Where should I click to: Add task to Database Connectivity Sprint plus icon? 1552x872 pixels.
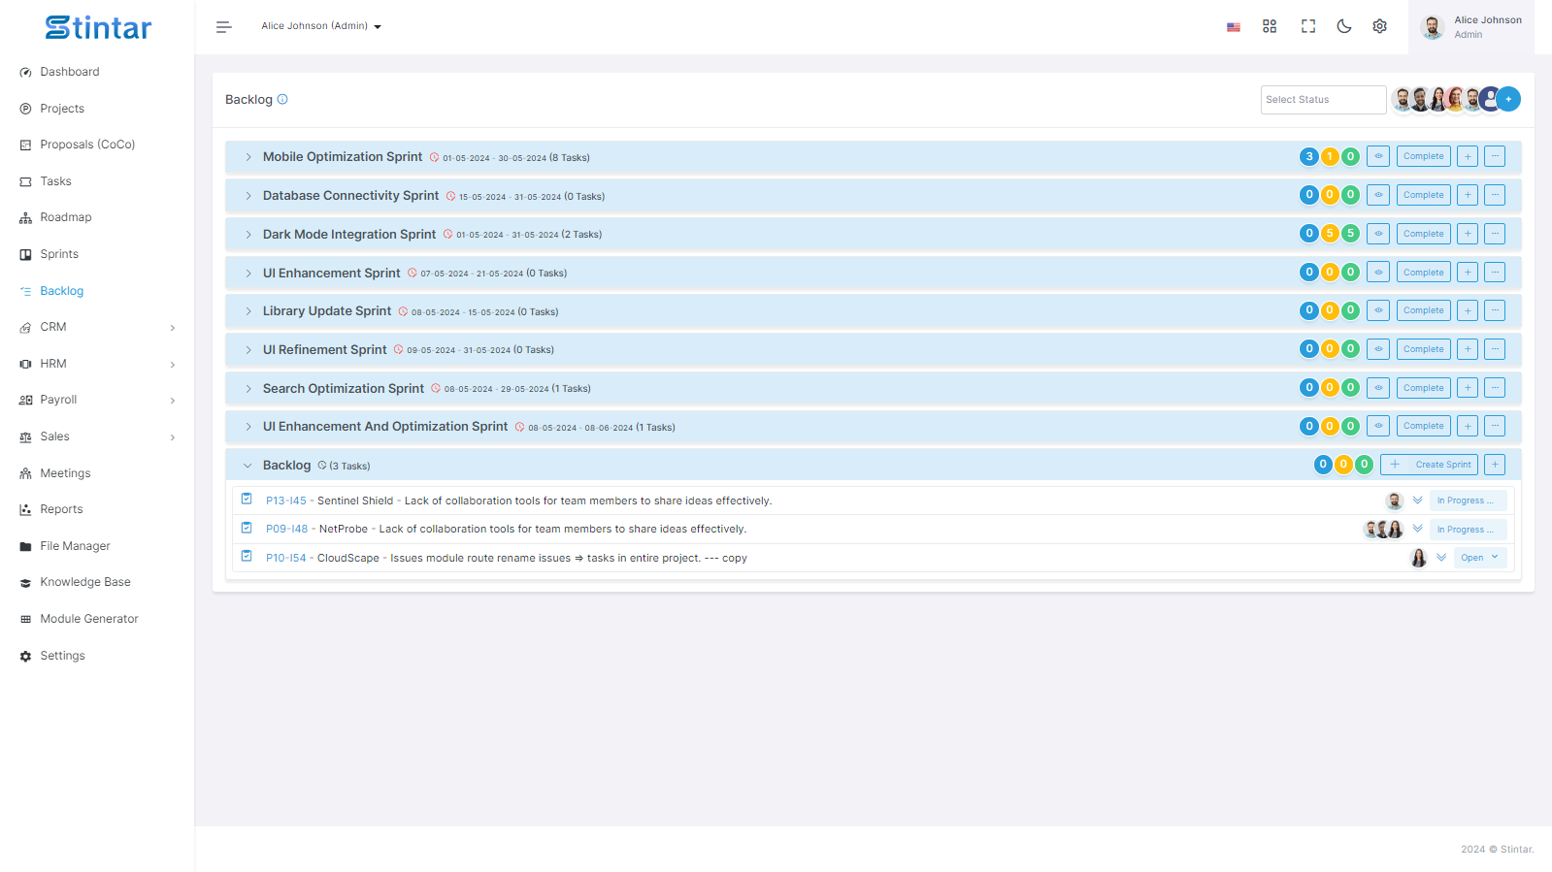click(1468, 195)
